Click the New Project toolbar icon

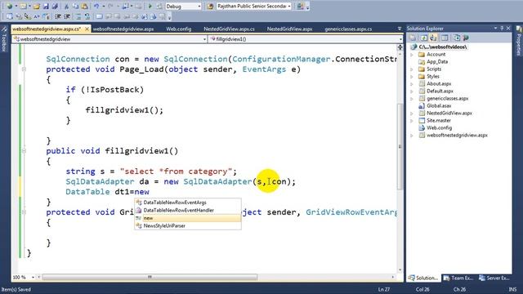point(9,6)
